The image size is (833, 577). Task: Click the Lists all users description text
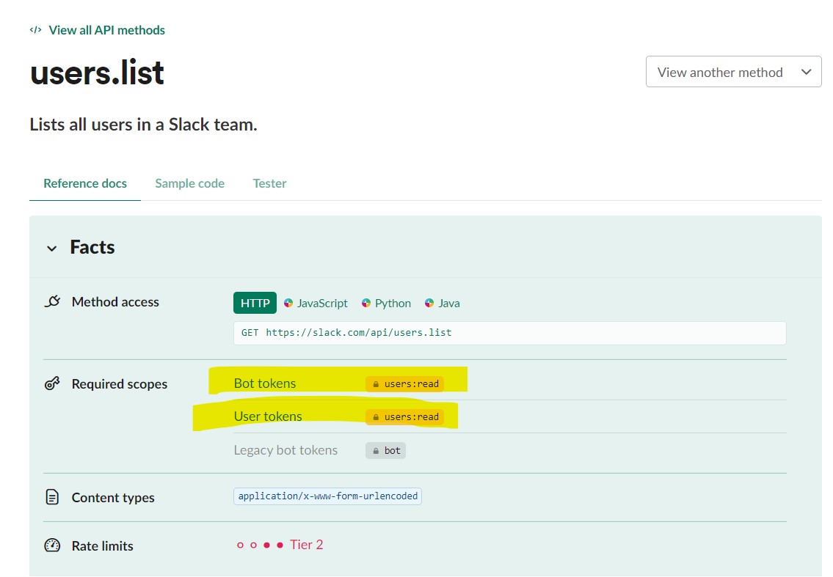pos(143,125)
